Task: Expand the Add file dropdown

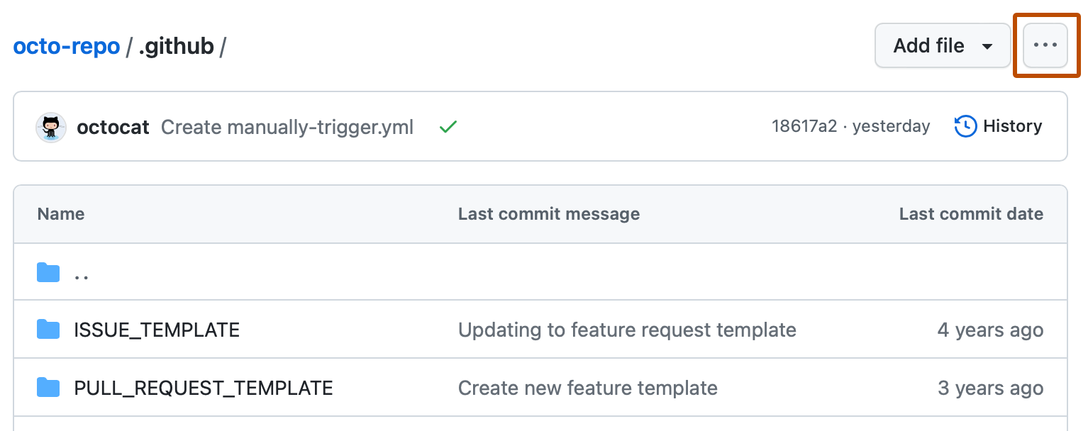Action: click(x=943, y=45)
